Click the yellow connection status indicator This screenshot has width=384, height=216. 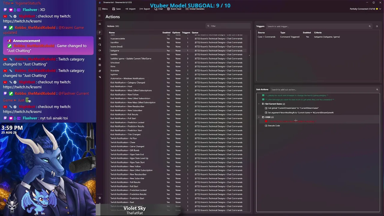377,9
